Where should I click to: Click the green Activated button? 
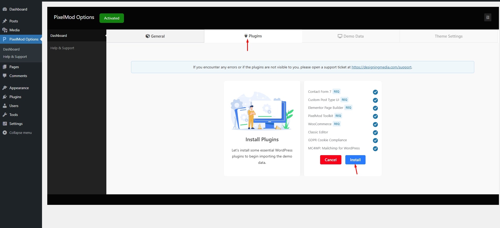[x=112, y=18]
